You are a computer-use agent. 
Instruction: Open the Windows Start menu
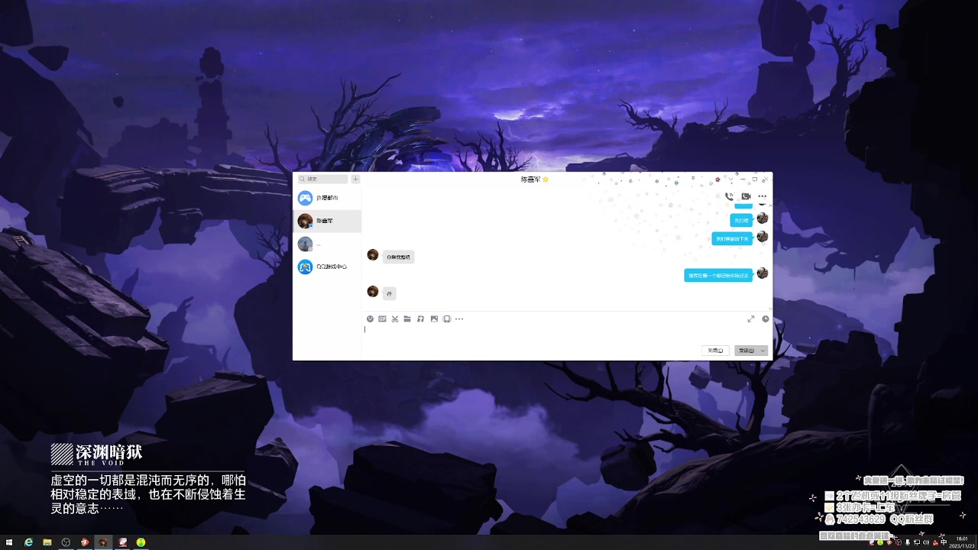pyautogui.click(x=10, y=542)
